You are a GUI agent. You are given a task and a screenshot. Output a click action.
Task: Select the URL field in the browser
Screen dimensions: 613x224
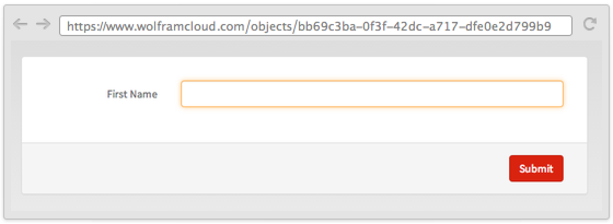(315, 26)
